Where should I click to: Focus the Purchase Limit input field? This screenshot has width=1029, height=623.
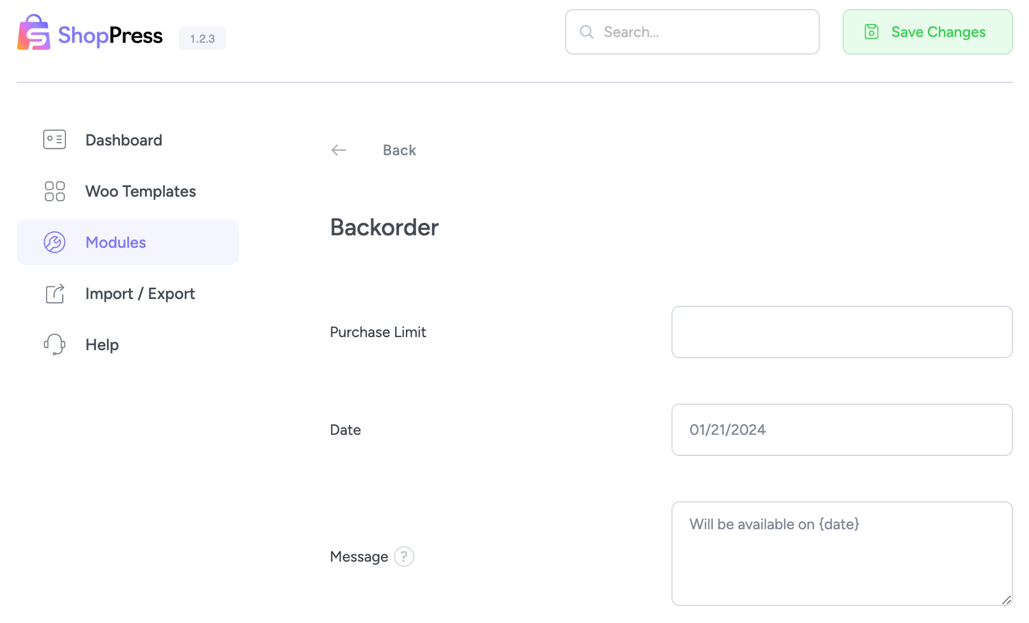click(841, 332)
